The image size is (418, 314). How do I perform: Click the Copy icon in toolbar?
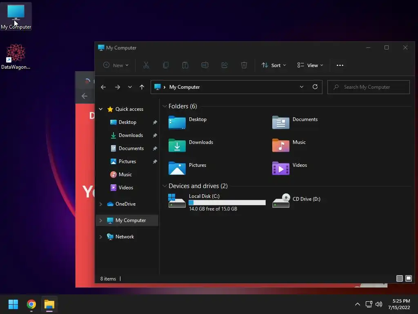166,65
